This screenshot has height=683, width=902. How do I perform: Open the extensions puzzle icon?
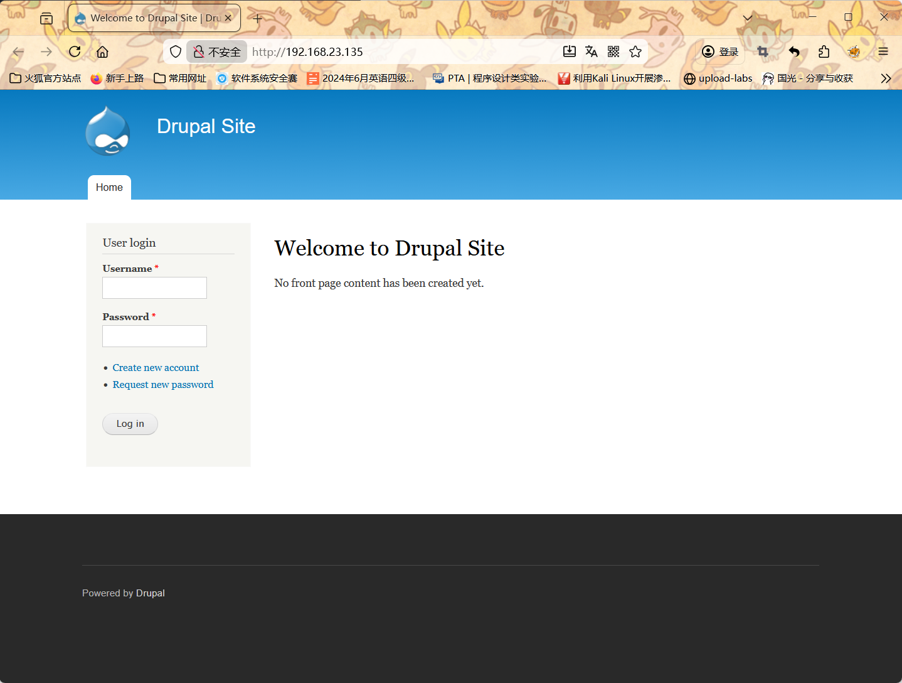pyautogui.click(x=824, y=51)
